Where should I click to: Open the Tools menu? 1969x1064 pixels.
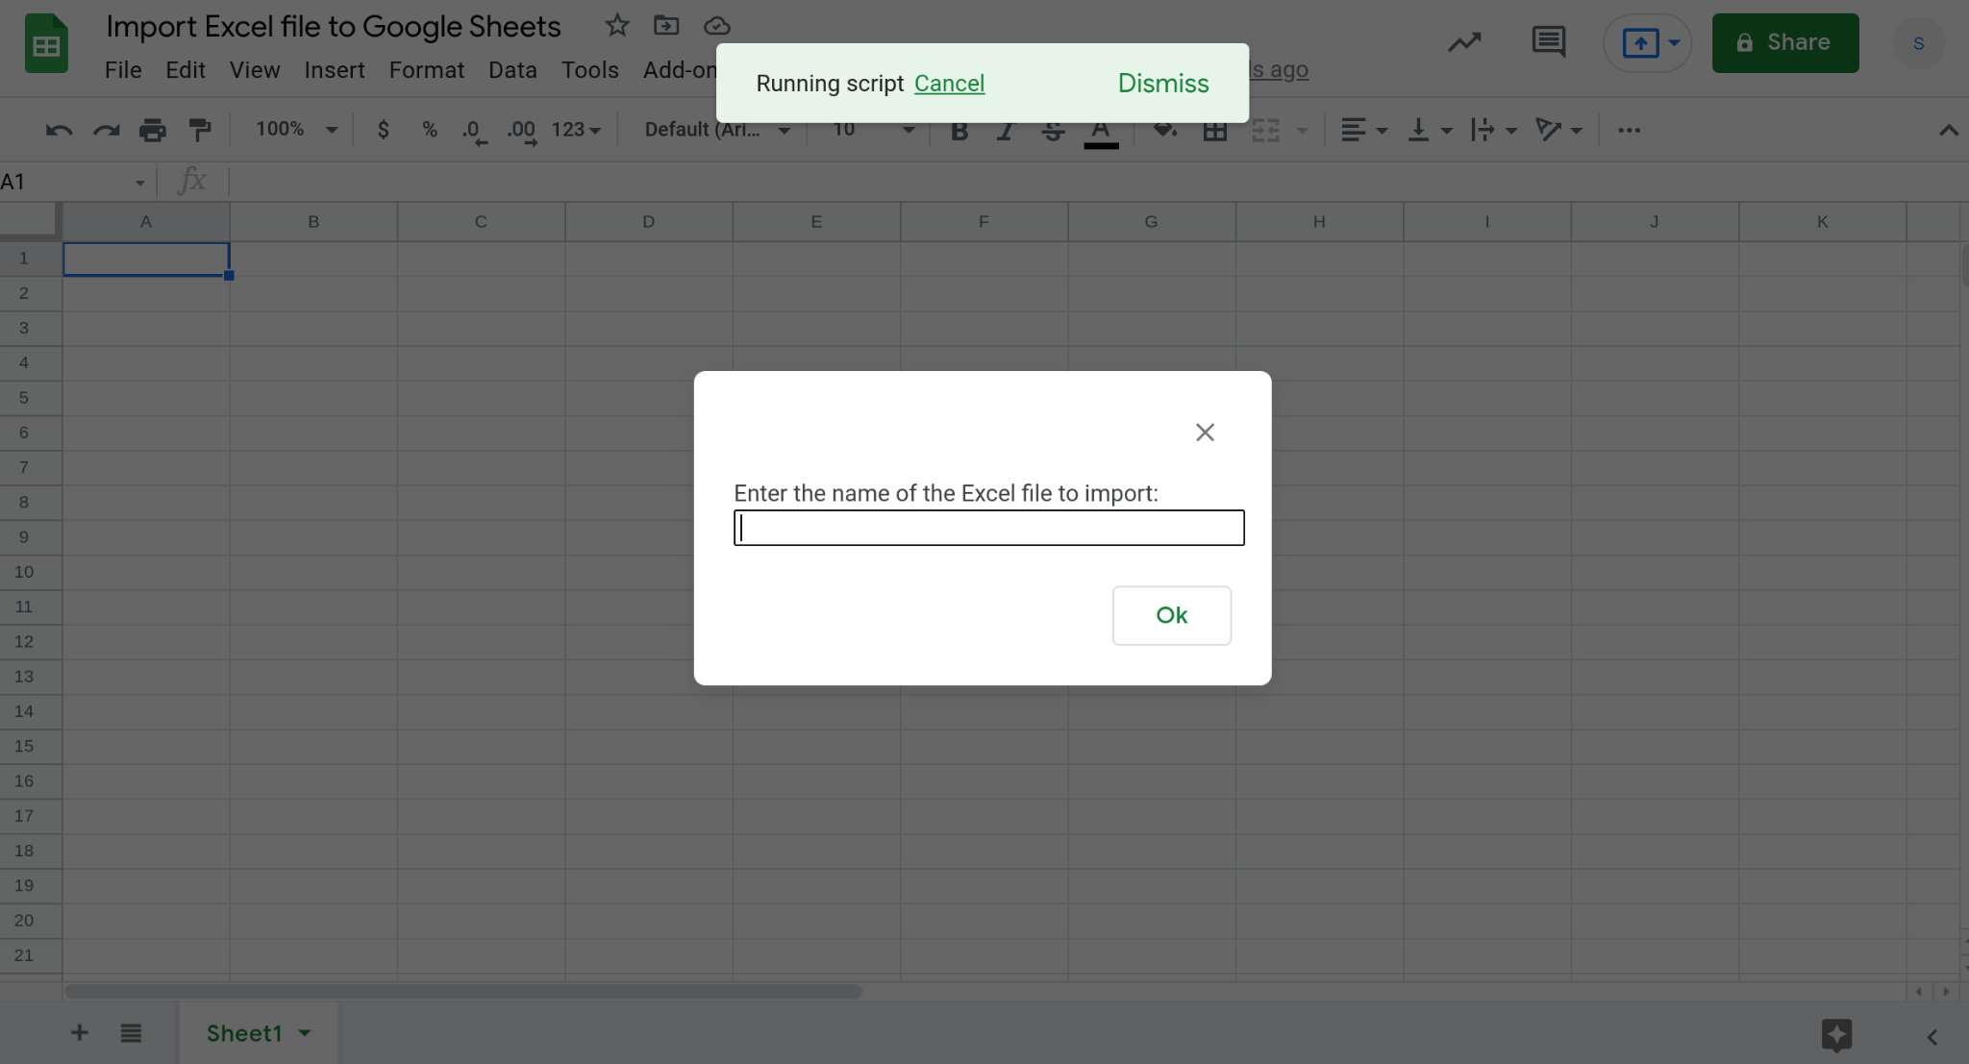[x=590, y=70]
